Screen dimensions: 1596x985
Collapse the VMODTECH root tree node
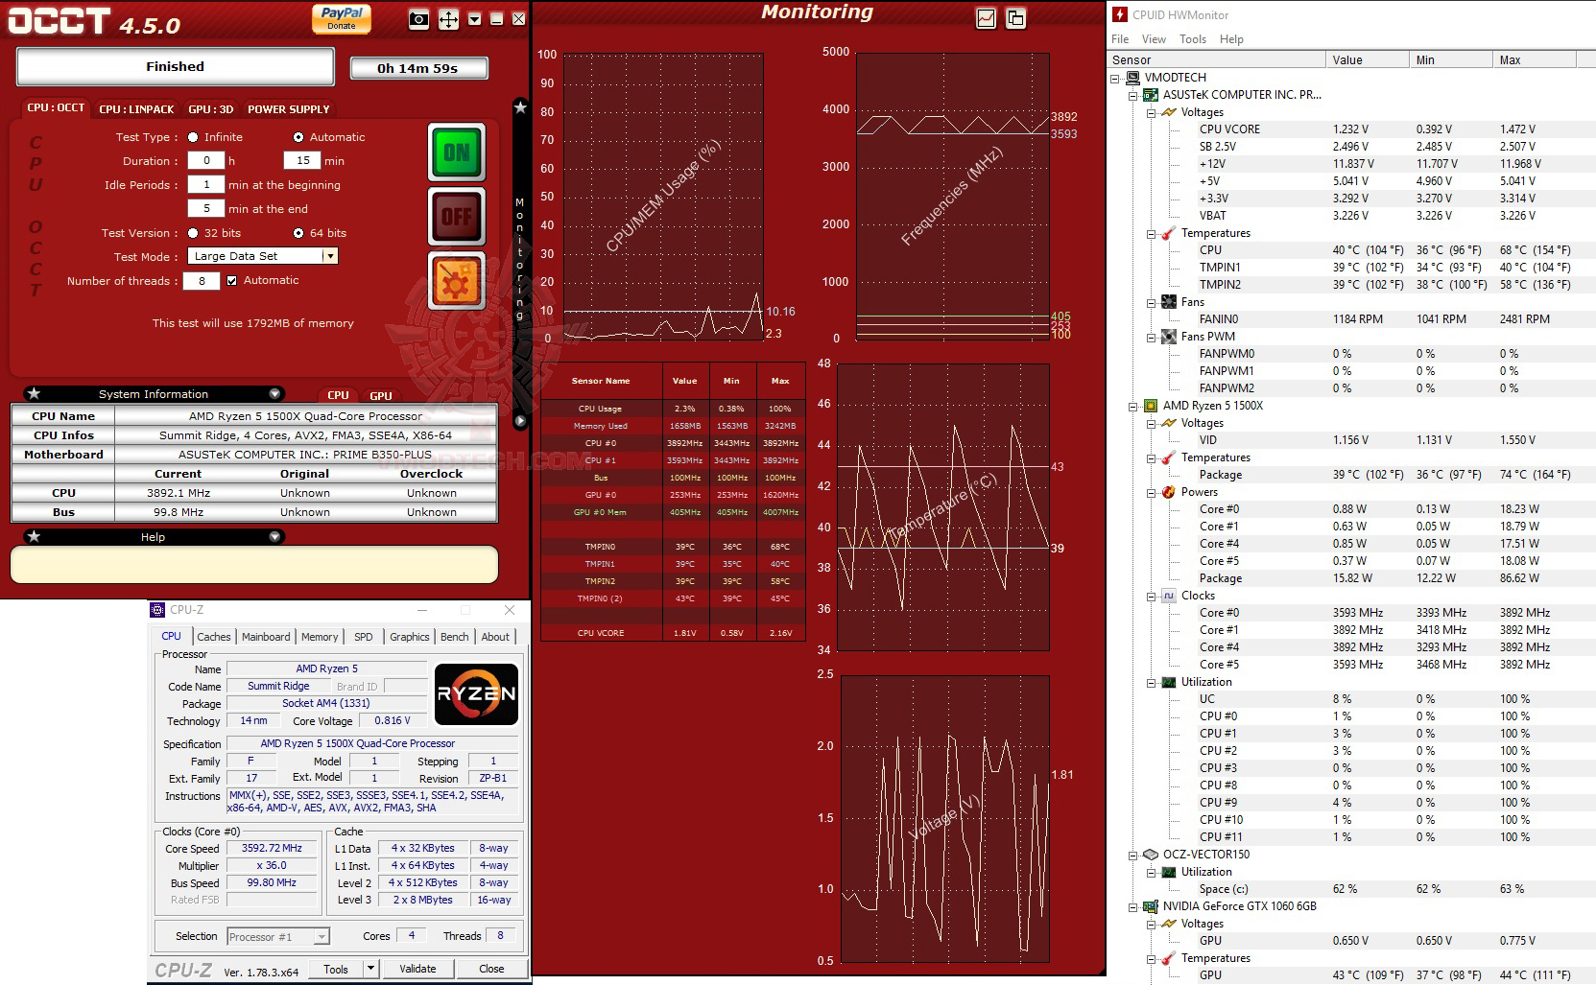click(x=1115, y=78)
